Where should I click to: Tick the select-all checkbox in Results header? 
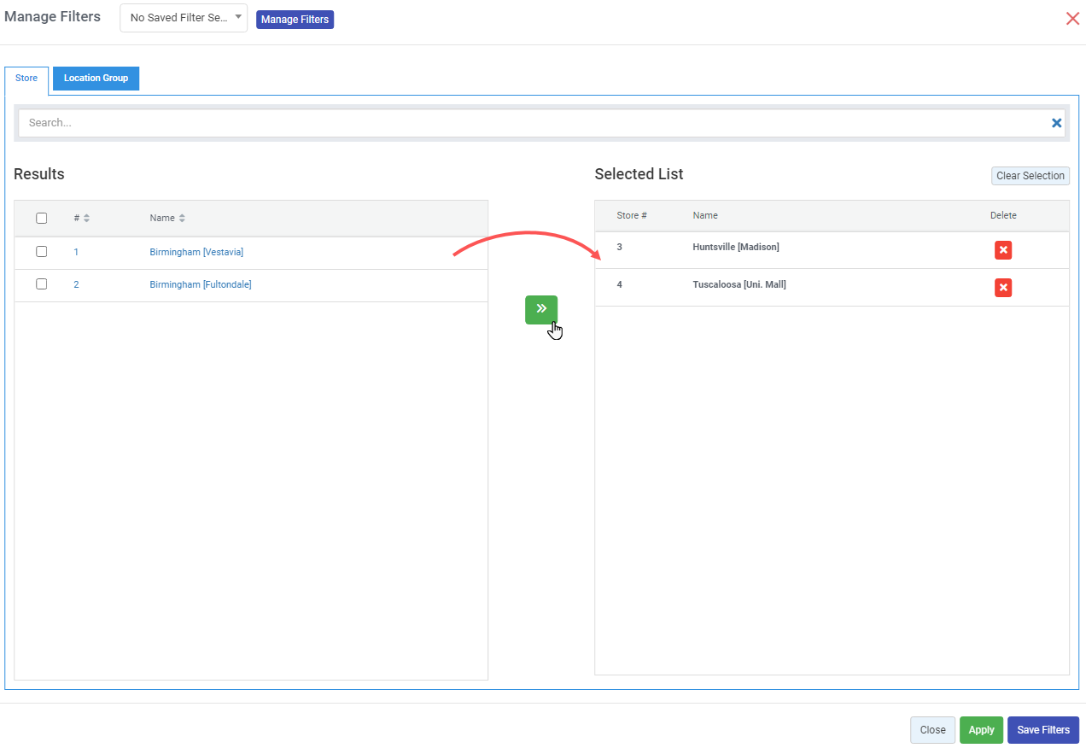point(41,219)
